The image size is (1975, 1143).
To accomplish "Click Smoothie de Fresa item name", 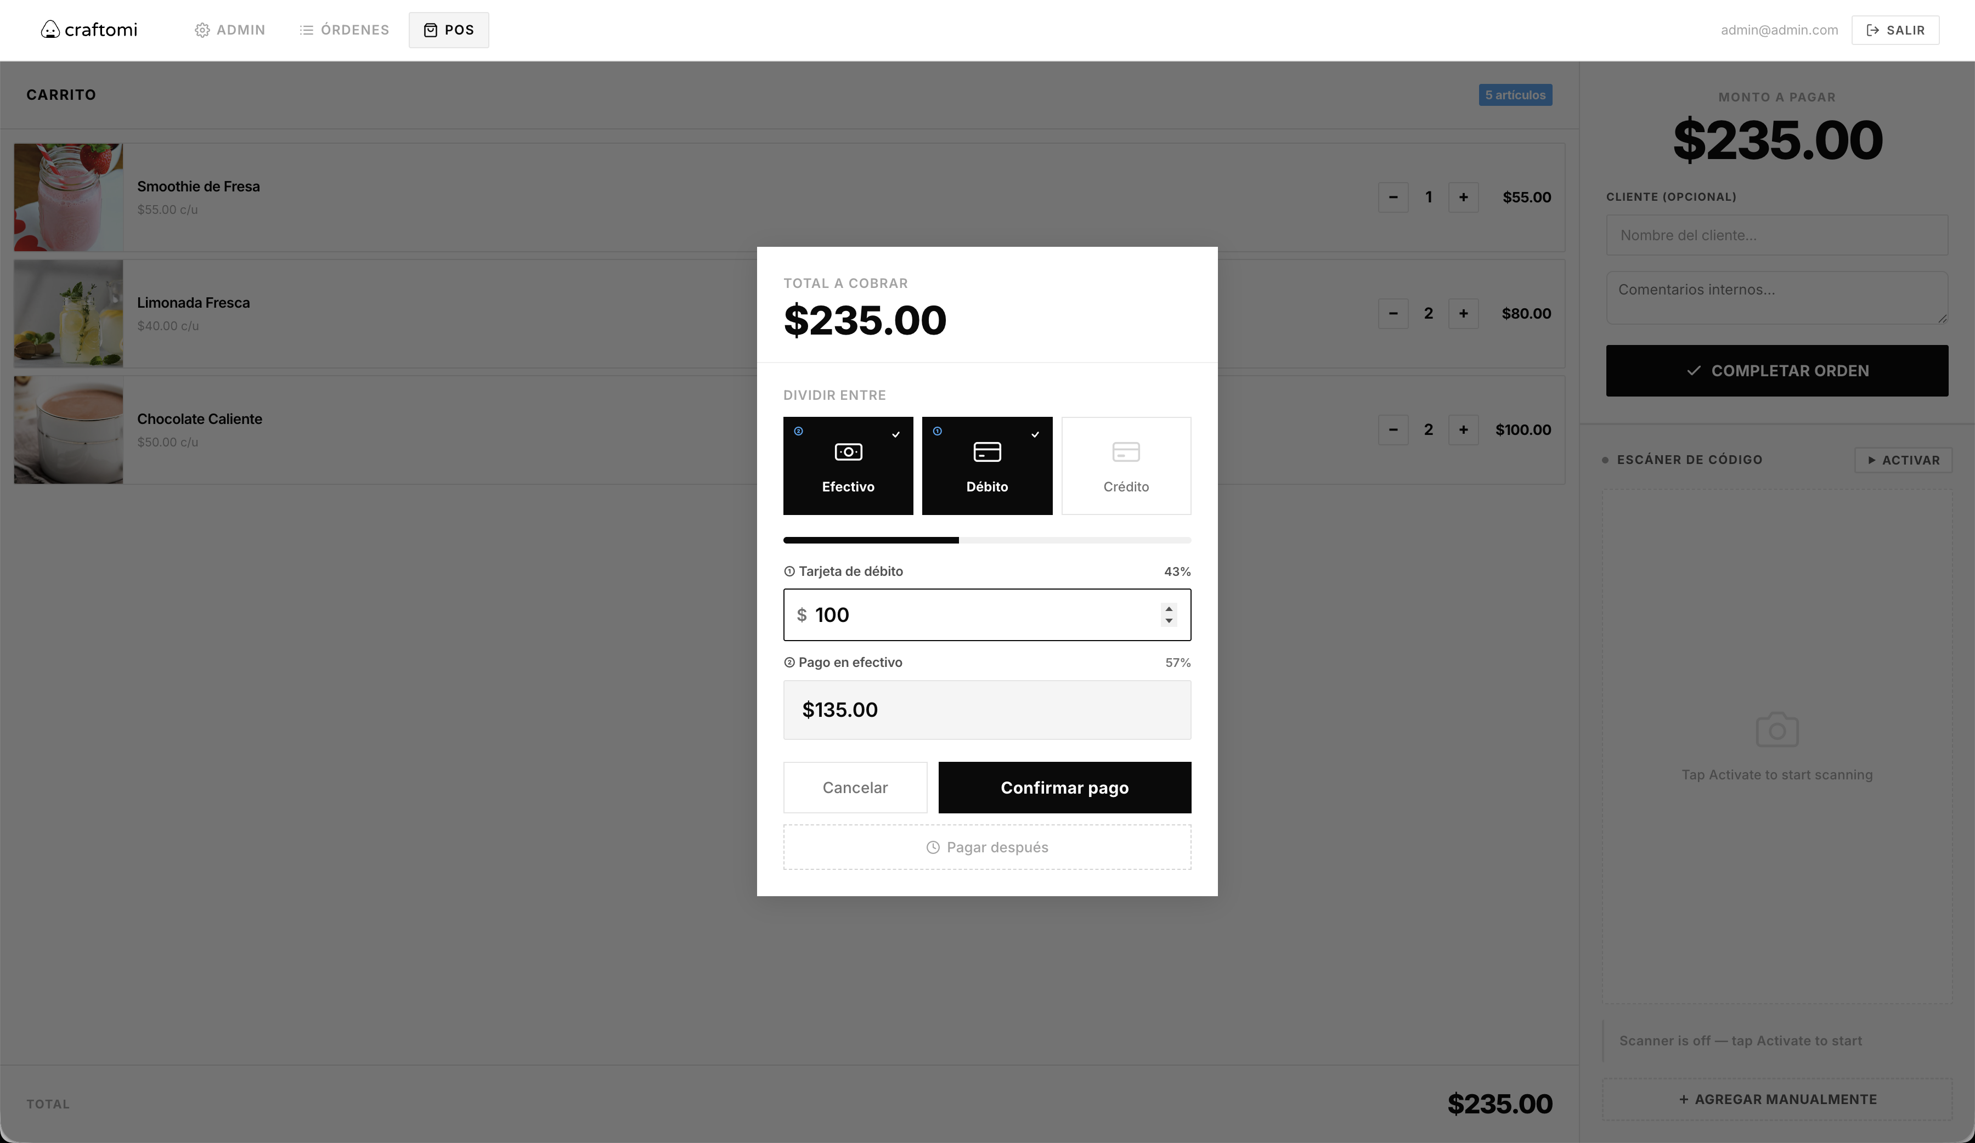I will [x=198, y=186].
